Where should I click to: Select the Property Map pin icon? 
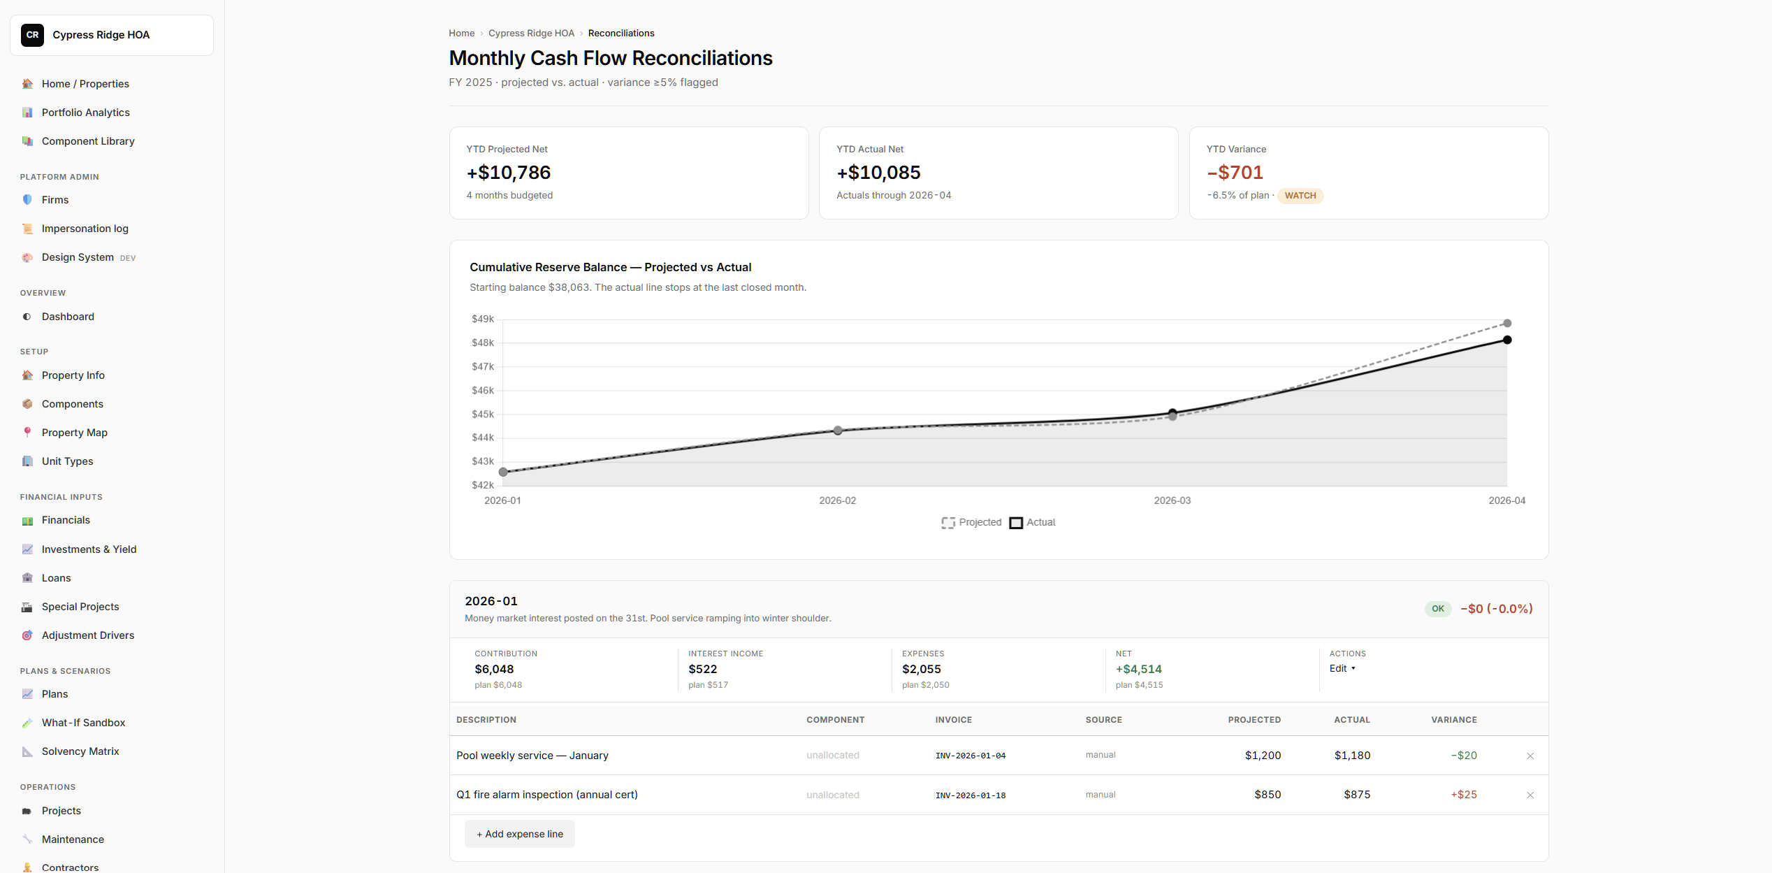27,433
